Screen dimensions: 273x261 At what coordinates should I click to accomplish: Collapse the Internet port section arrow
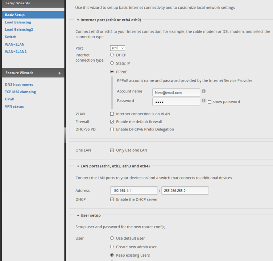pyautogui.click(x=78, y=20)
